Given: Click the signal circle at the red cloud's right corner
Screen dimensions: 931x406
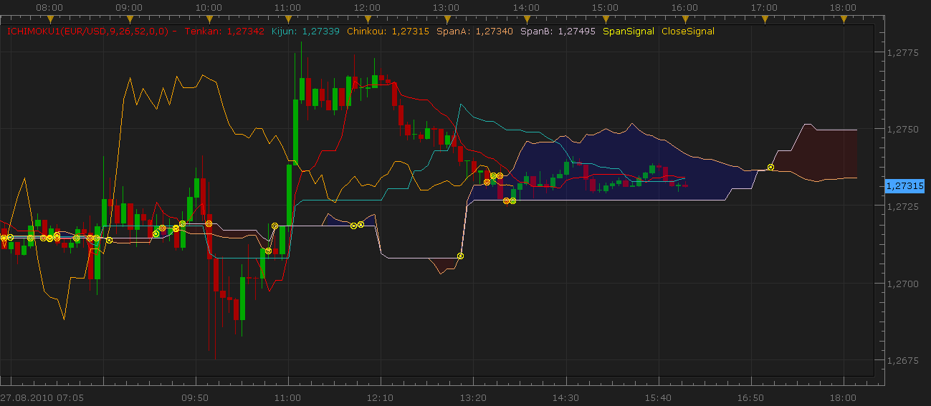Looking at the screenshot, I should [461, 256].
